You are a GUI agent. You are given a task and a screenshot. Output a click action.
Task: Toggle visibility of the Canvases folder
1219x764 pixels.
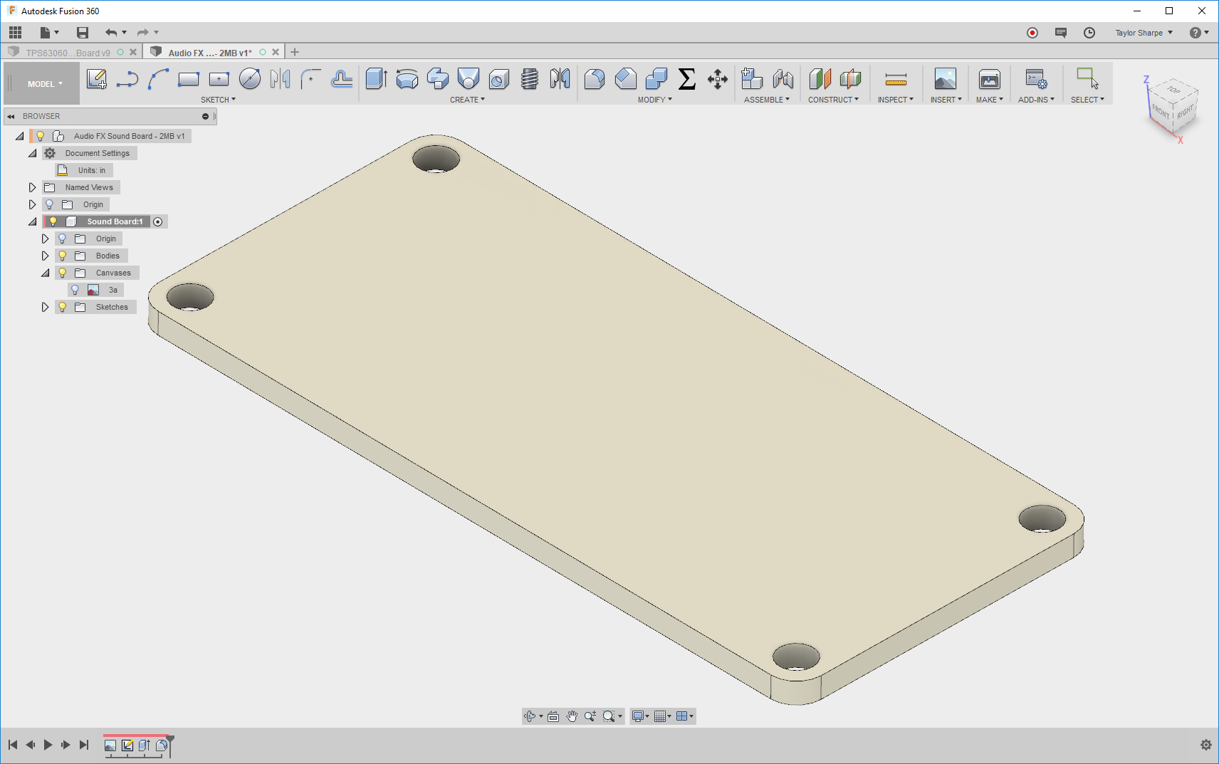62,272
